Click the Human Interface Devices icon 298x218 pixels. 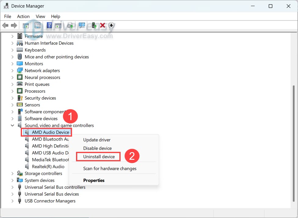[x=20, y=43]
